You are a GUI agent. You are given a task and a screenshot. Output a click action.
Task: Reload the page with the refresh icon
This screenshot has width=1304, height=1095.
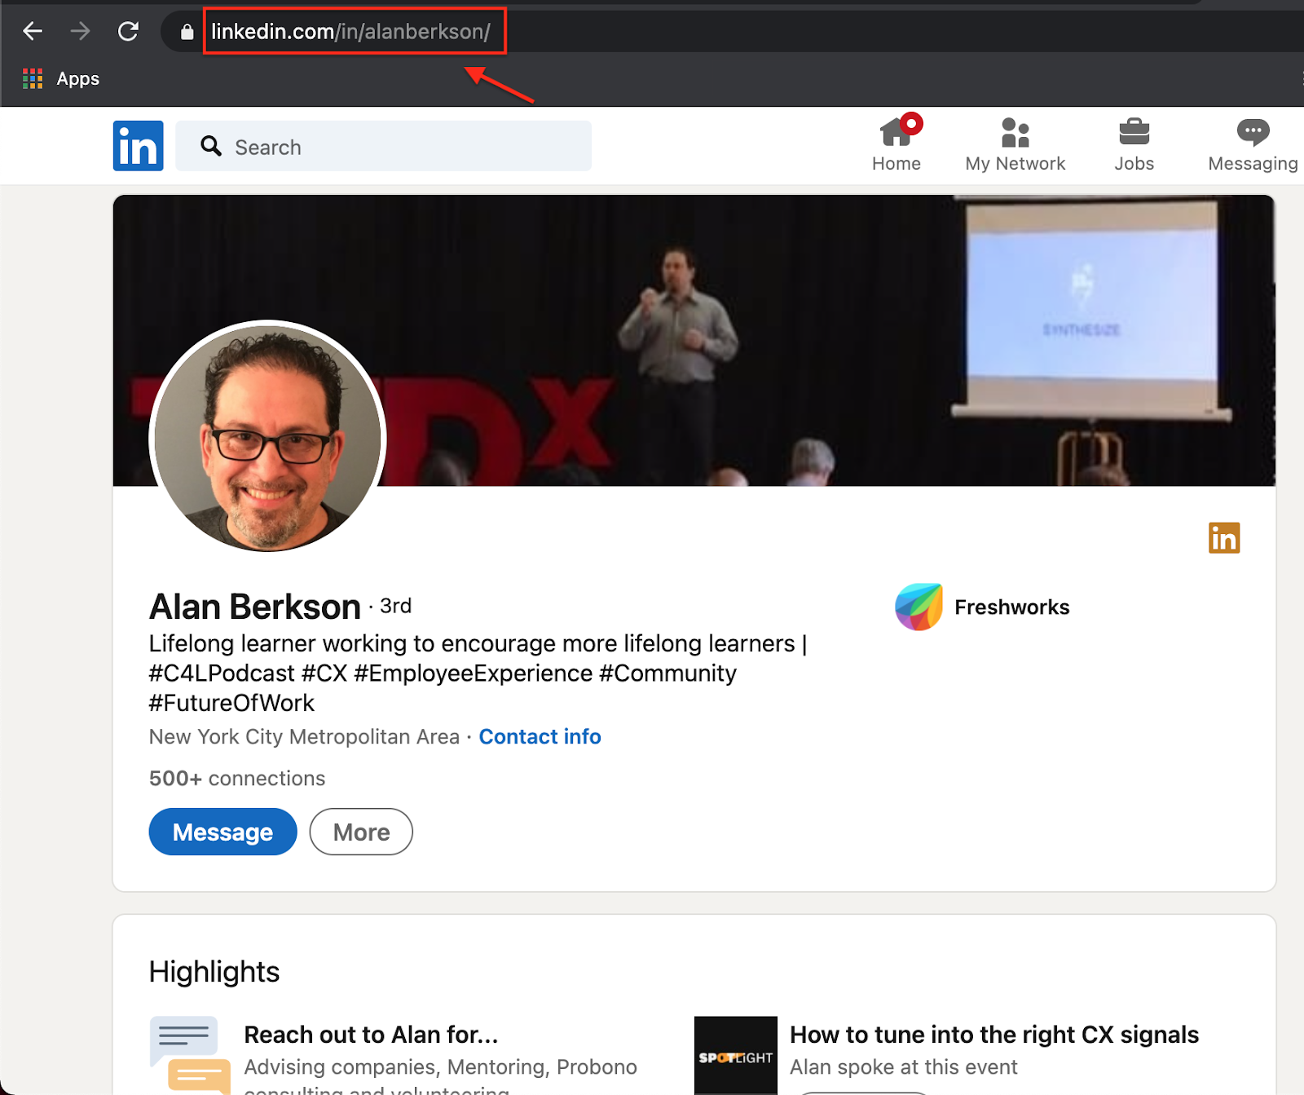128,31
